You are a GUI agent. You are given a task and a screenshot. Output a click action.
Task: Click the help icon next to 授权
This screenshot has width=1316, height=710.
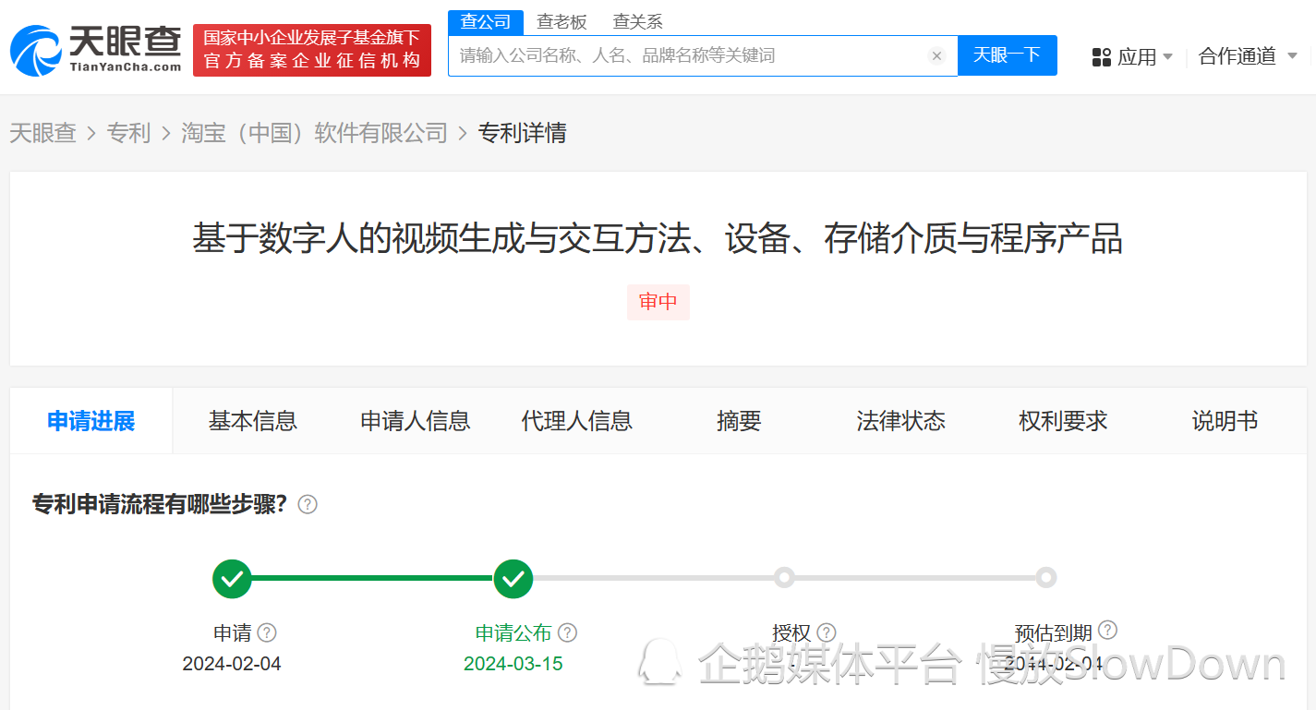tap(827, 632)
